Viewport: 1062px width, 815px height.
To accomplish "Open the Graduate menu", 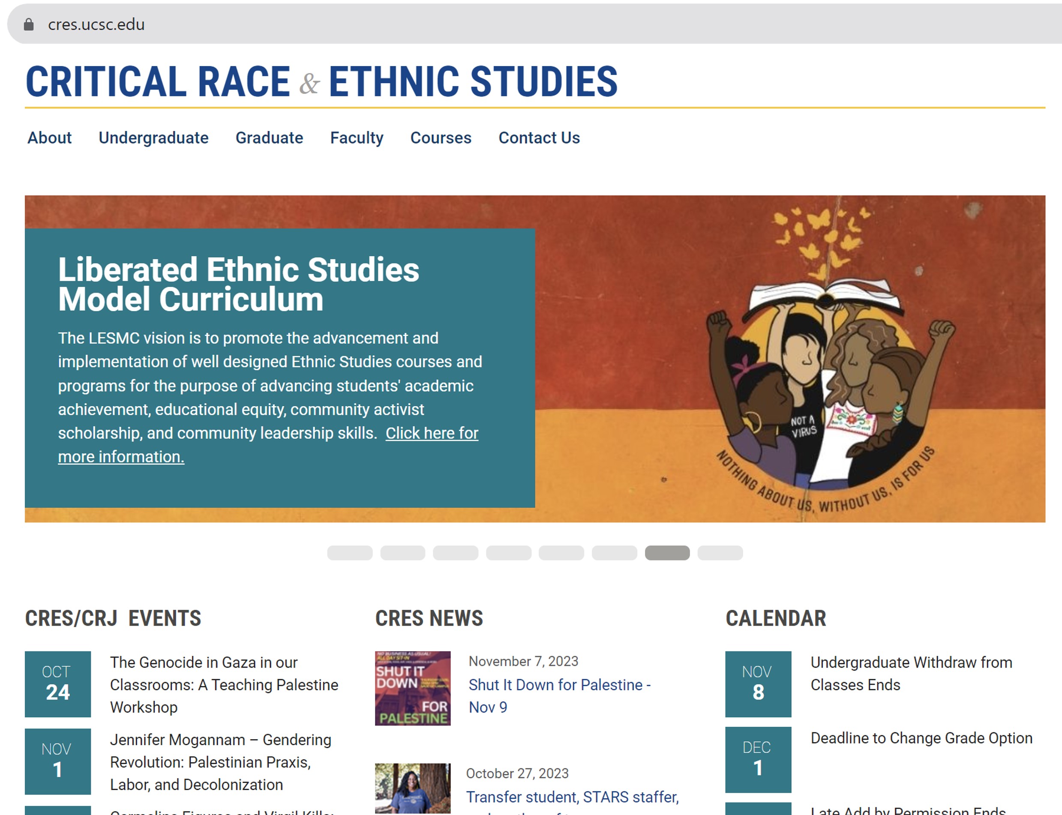I will (x=269, y=138).
